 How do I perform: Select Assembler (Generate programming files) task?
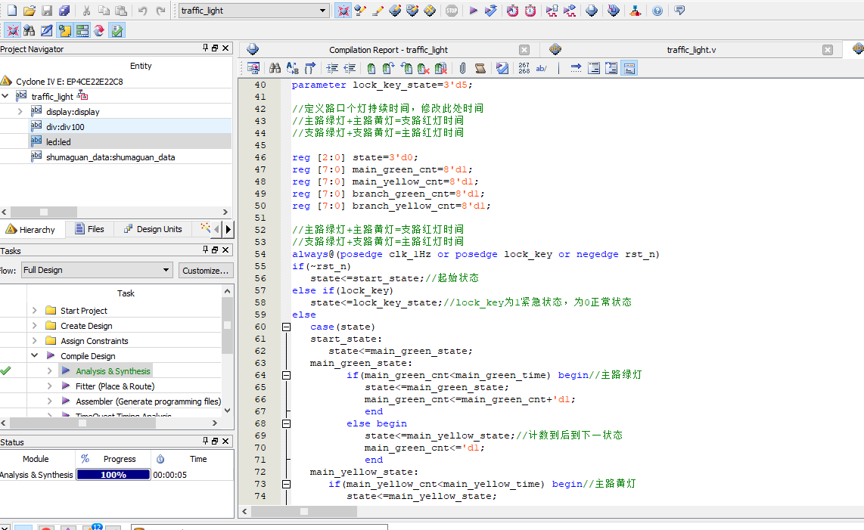[148, 401]
